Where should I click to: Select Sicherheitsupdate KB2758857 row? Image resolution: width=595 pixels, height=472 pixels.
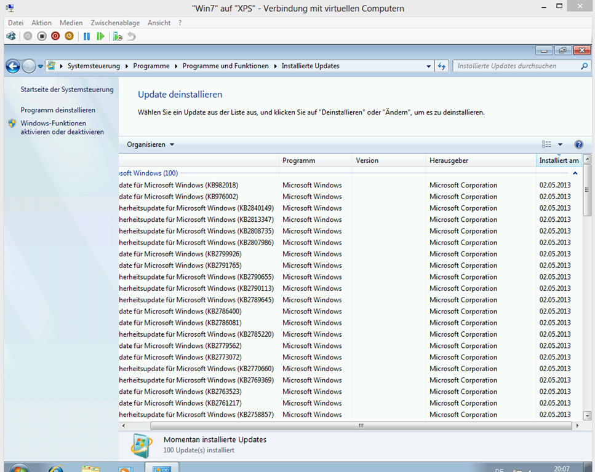[x=350, y=414]
